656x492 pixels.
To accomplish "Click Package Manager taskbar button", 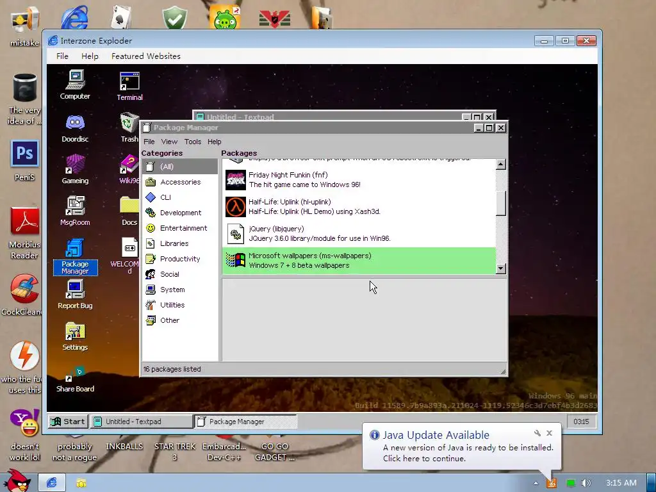I will tap(246, 422).
